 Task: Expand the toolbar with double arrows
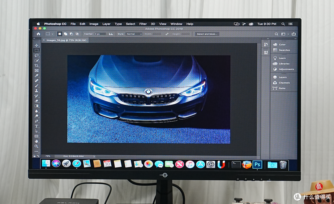click(x=34, y=38)
